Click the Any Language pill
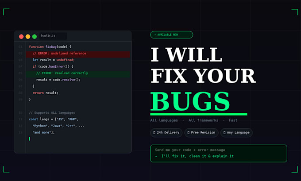 coord(236,133)
